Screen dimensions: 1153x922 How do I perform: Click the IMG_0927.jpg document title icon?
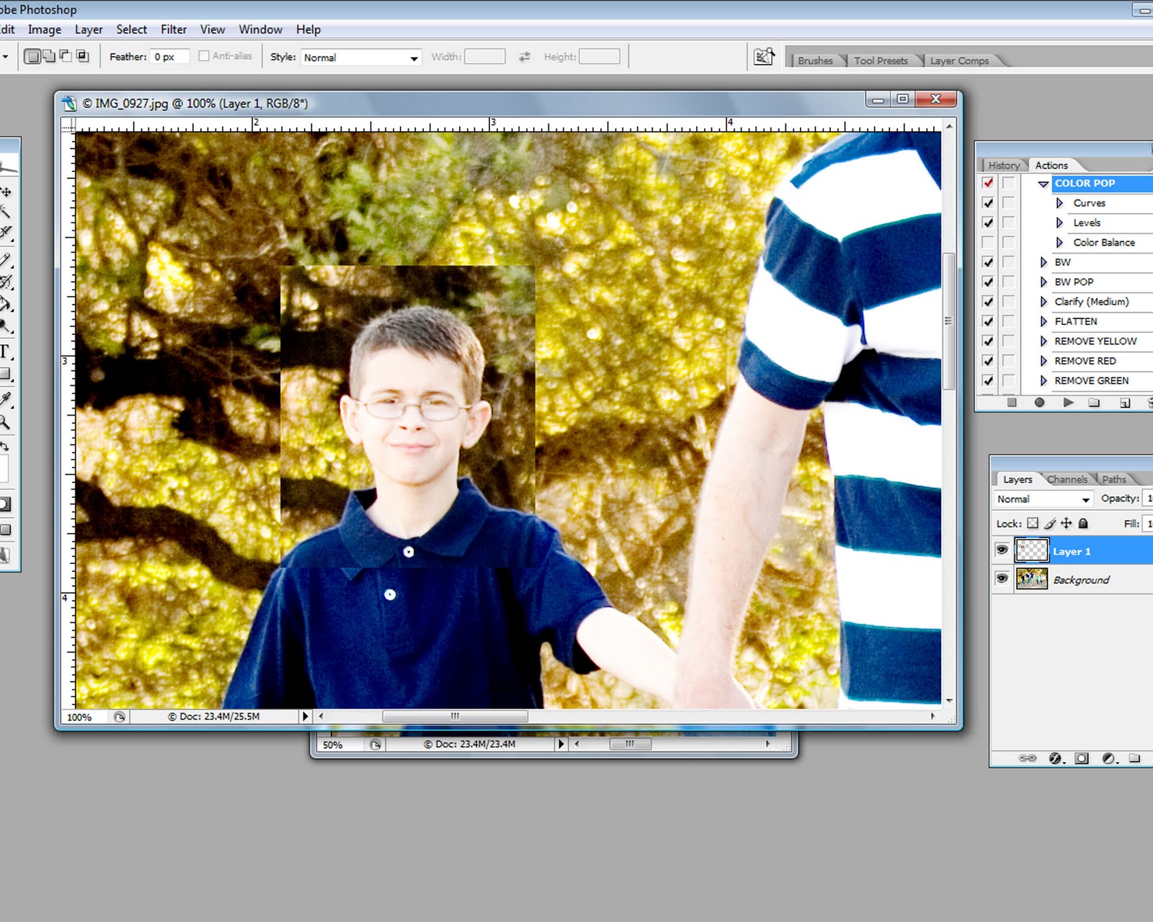(69, 104)
